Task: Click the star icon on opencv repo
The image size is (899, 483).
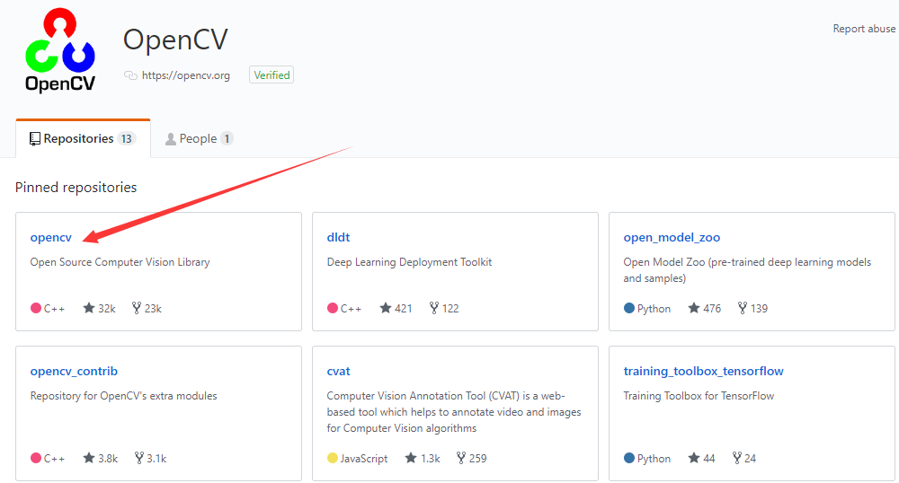Action: point(88,308)
